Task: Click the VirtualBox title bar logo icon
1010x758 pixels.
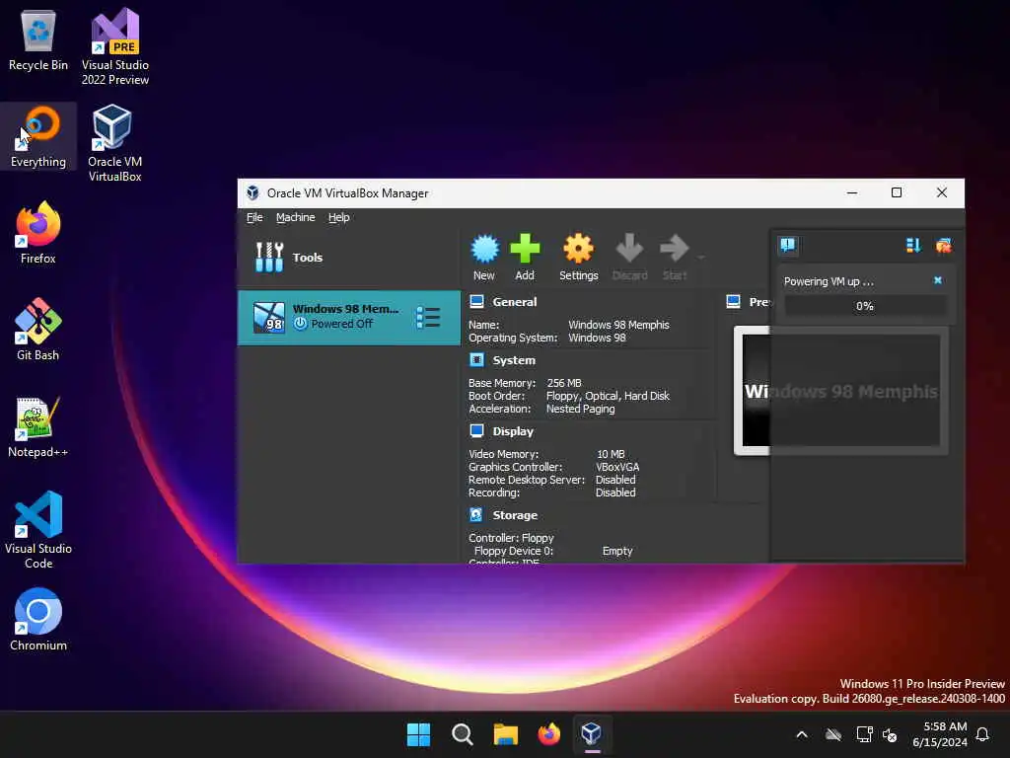Action: (x=252, y=192)
